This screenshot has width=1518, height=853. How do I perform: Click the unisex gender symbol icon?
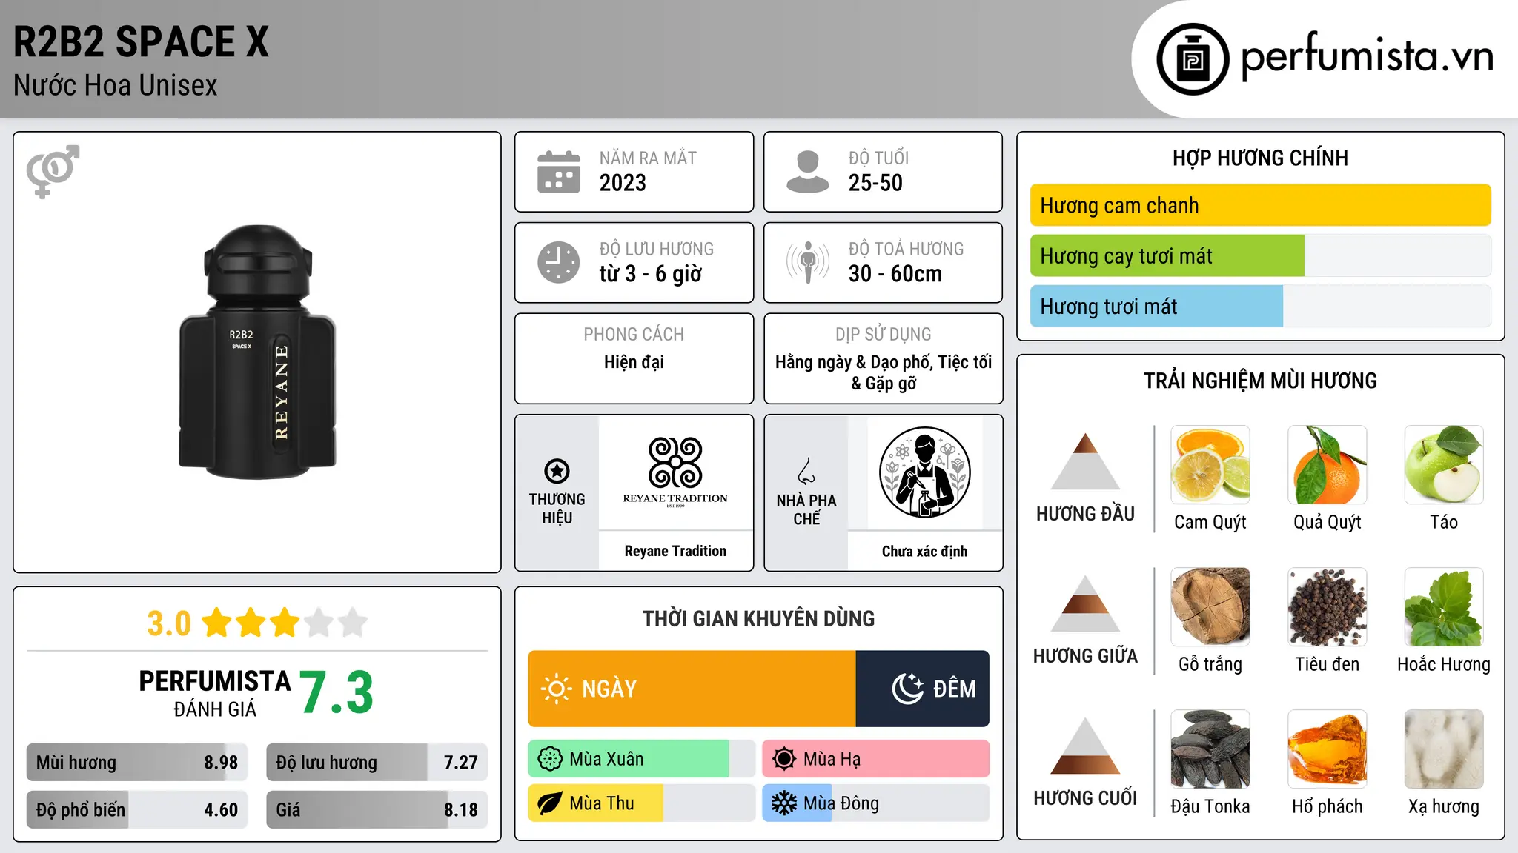pos(53,172)
